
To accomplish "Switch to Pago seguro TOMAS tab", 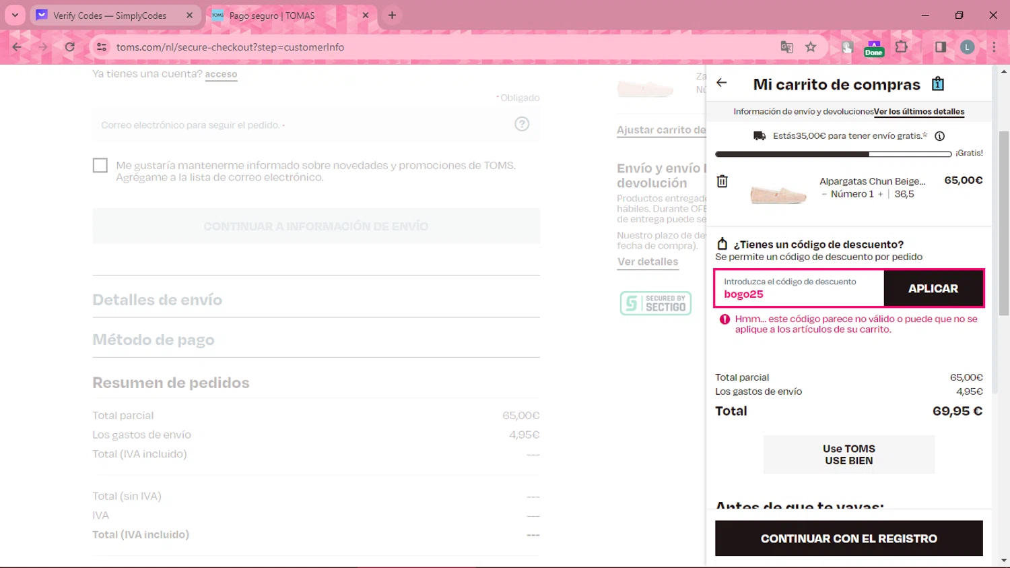I will pyautogui.click(x=292, y=15).
